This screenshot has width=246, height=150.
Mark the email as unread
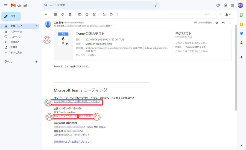80,14
